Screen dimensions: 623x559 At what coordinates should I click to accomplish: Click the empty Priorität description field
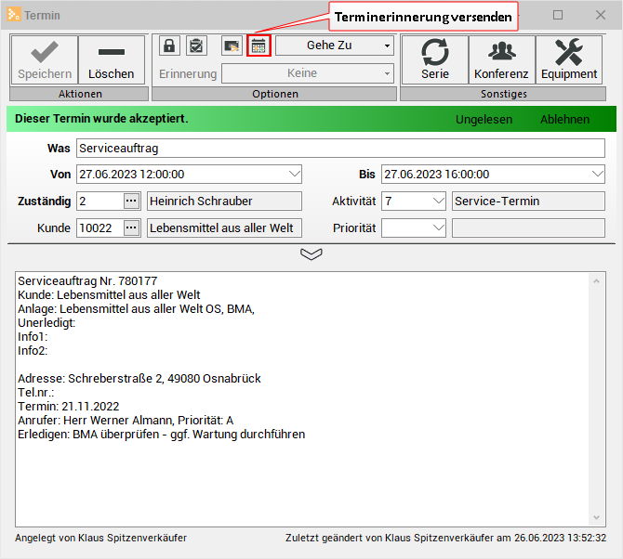(x=528, y=228)
